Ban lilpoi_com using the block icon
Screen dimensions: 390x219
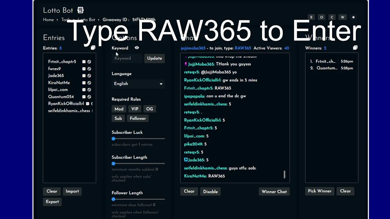[x=89, y=90]
